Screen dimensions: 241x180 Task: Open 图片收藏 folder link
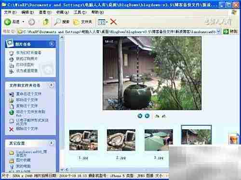click(x=23, y=160)
